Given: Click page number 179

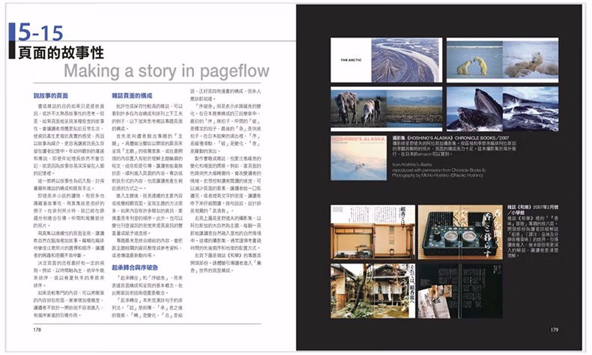Looking at the screenshot, I should [x=554, y=329].
